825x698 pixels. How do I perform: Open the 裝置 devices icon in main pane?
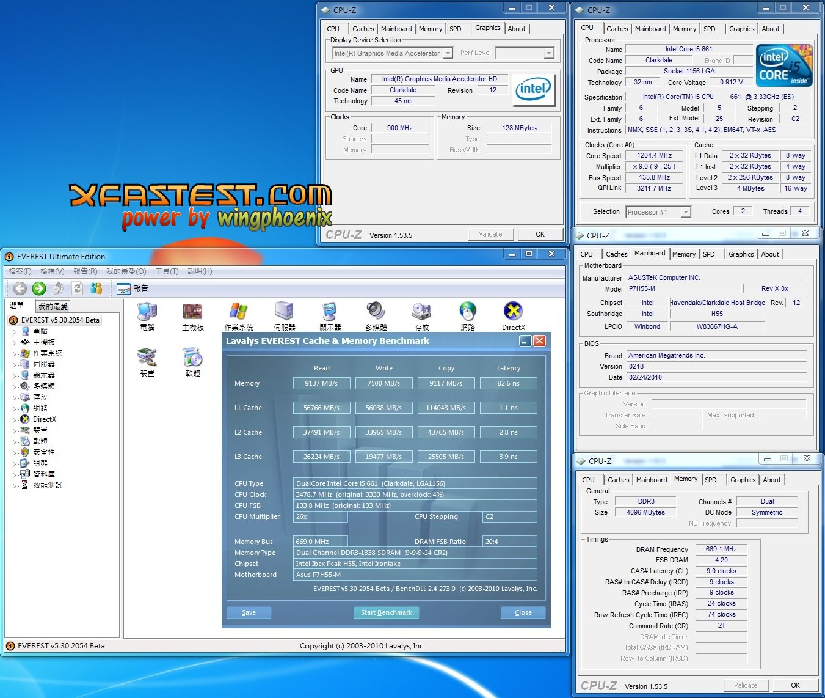(x=147, y=362)
